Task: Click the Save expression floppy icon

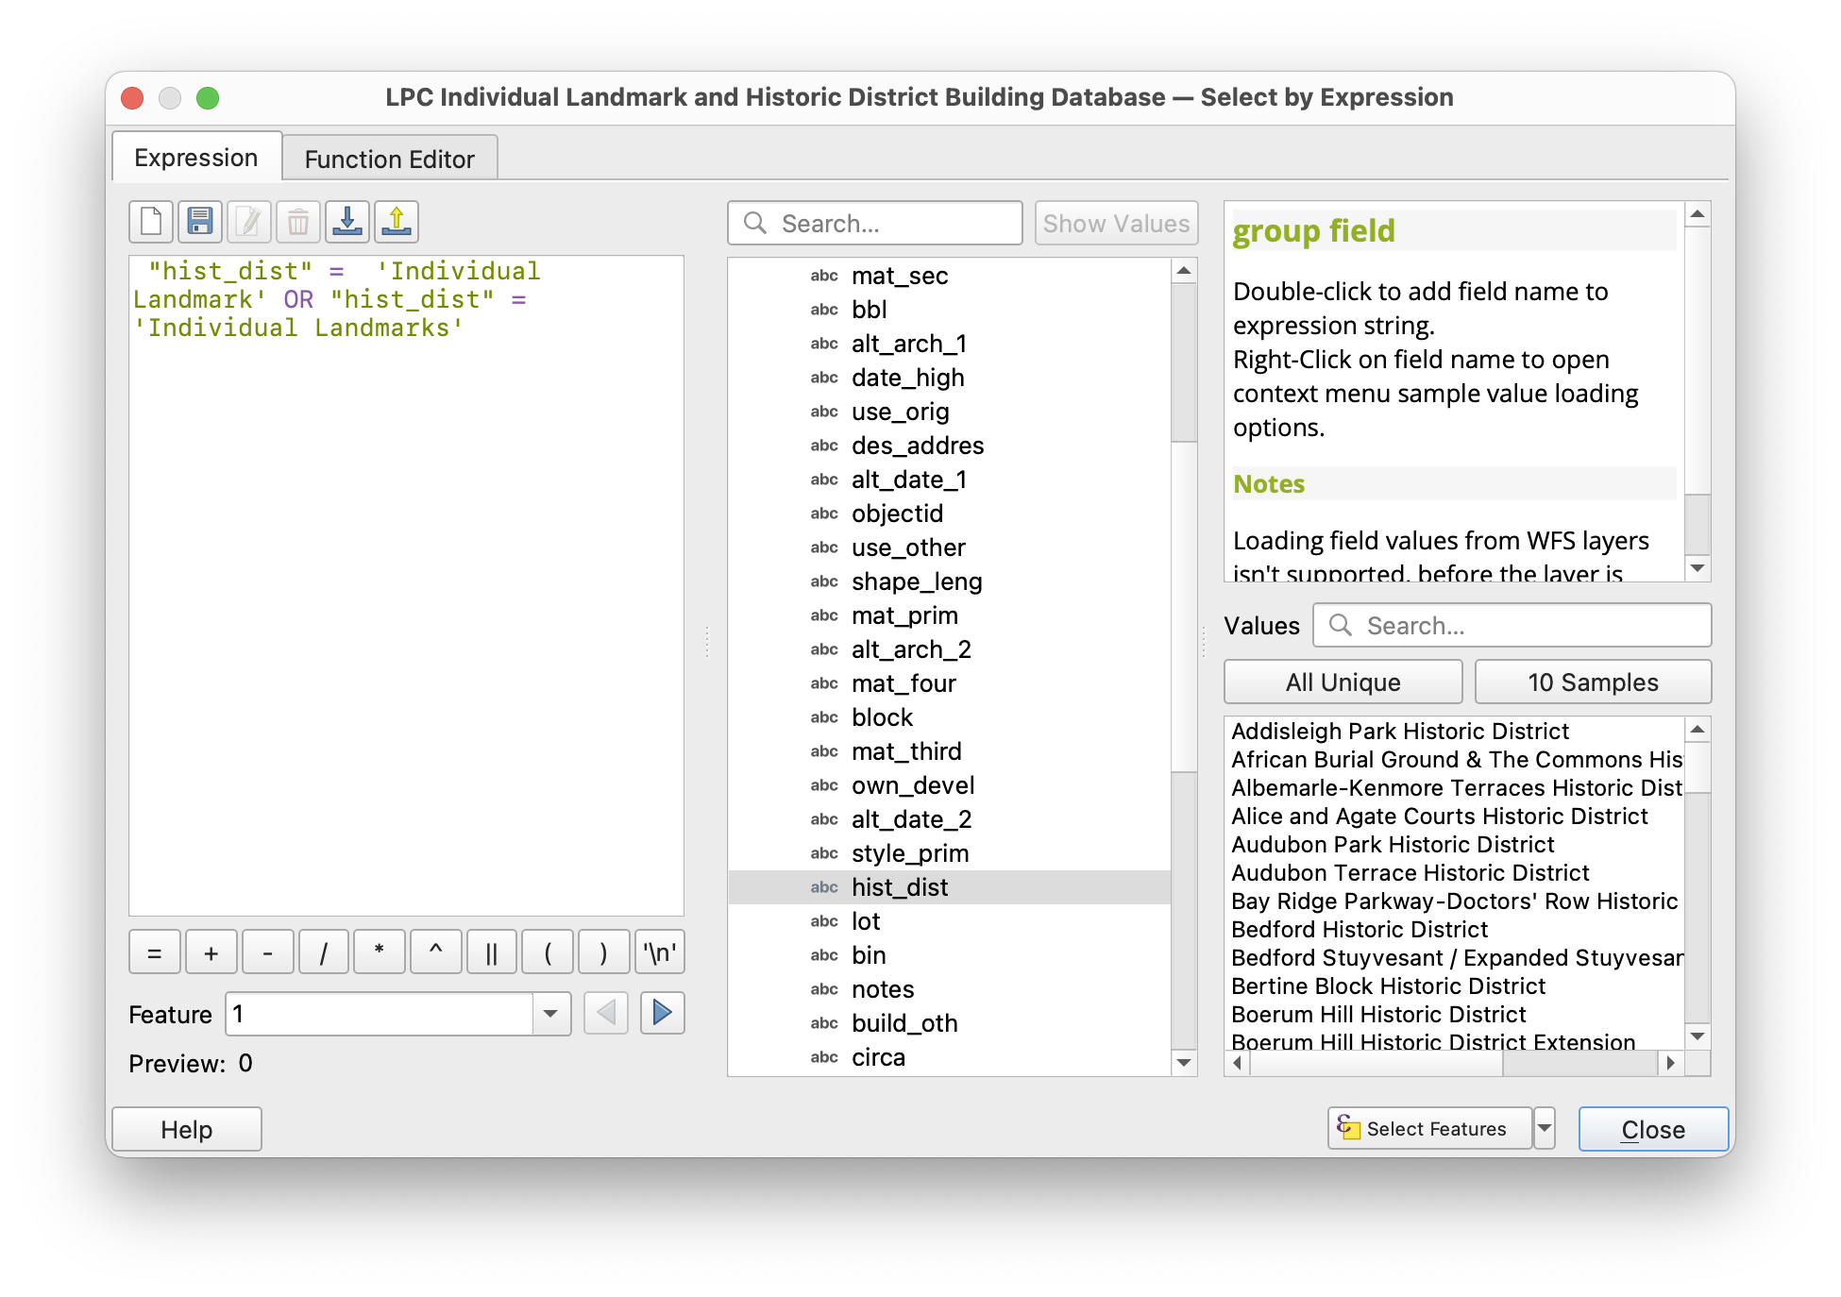Action: [200, 223]
